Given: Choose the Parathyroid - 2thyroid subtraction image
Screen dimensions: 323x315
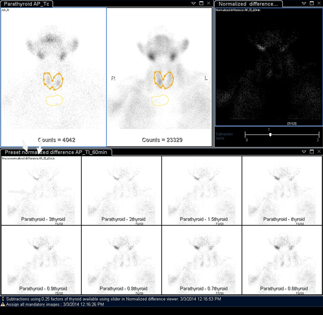Looking at the screenshot, I should coord(121,191).
